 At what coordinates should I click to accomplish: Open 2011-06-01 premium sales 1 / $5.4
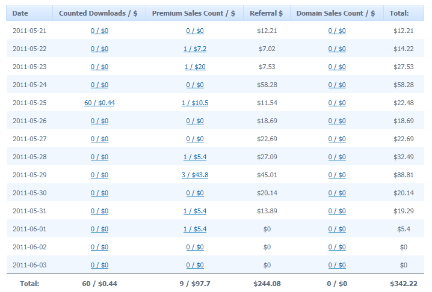point(195,230)
